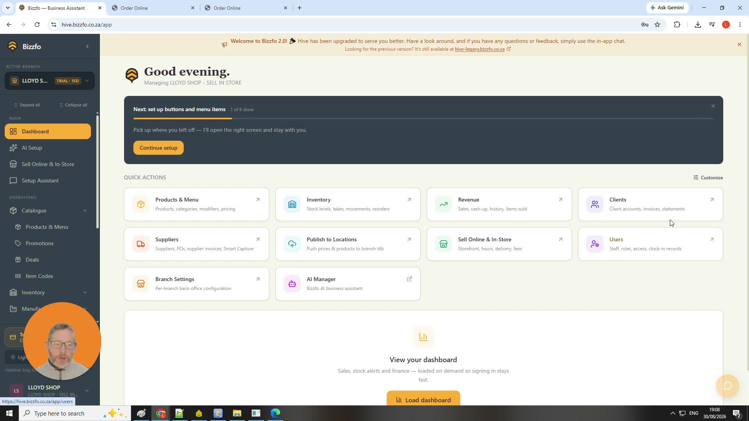The image size is (749, 421).
Task: Open the active branch LLOYD S... dropdown
Action: click(50, 81)
